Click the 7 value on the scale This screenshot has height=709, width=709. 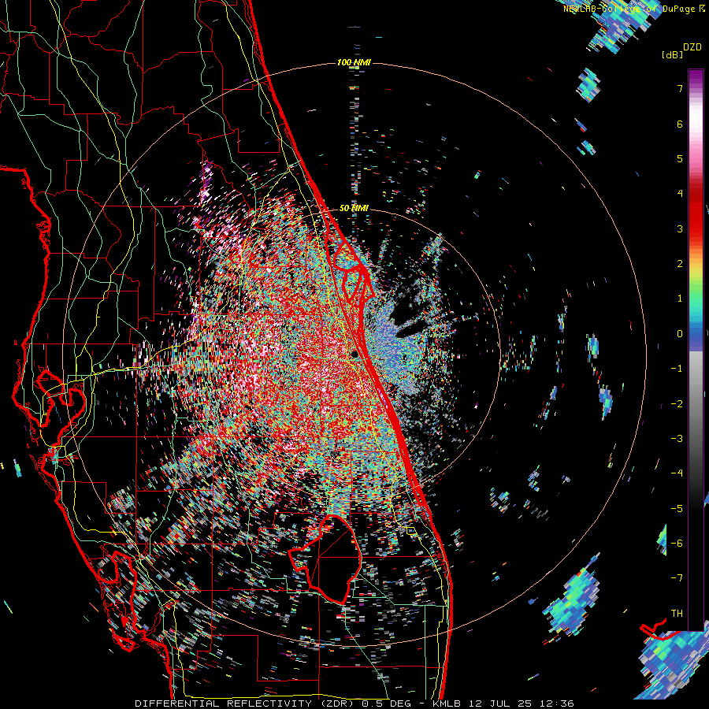[x=680, y=88]
